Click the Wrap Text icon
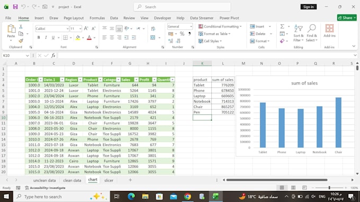The width and height of the screenshot is (360, 202). [x=153, y=28]
